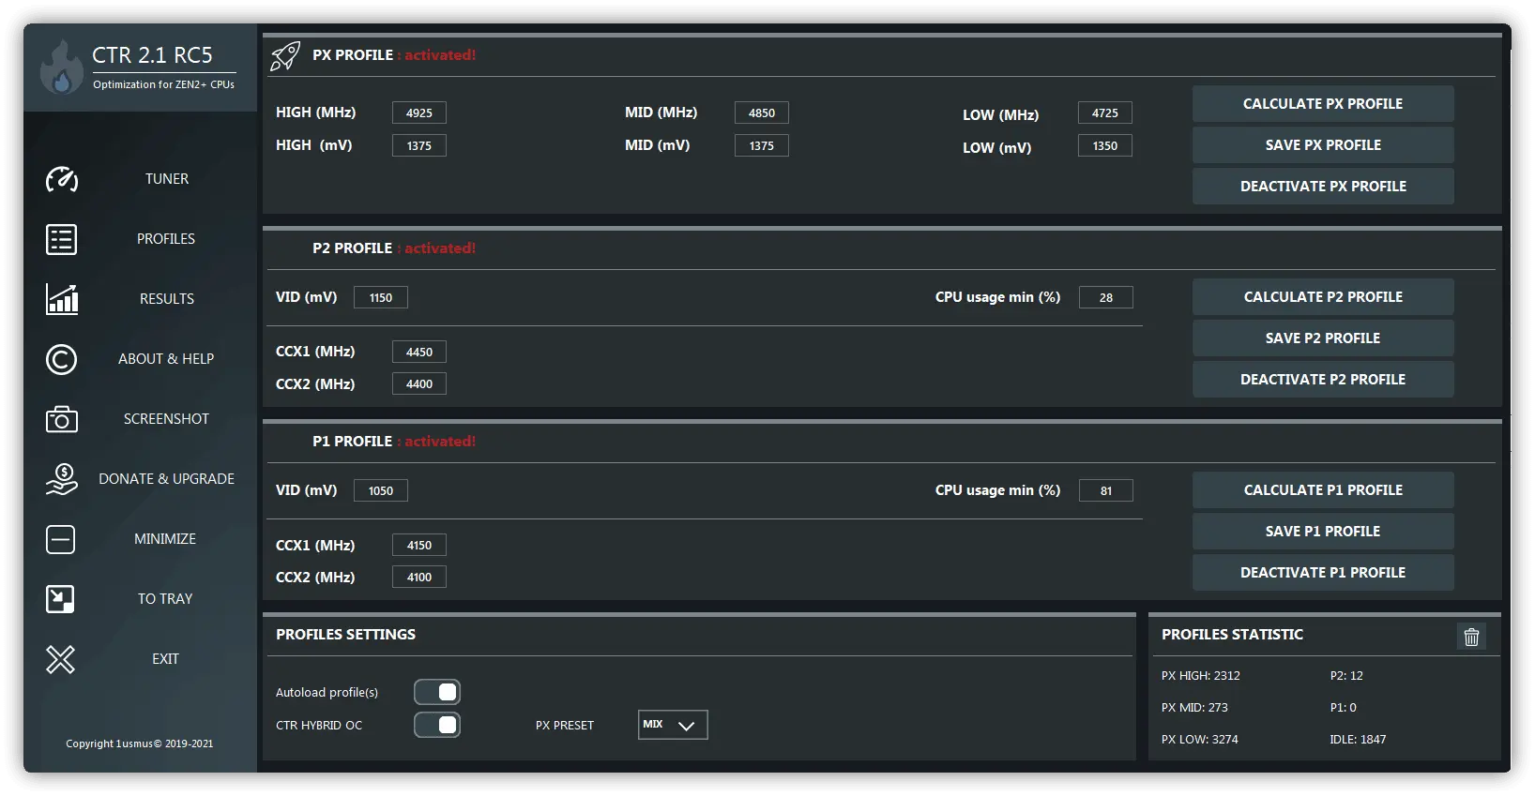This screenshot has height=796, width=1535.
Task: Click SAVE PX PROFILE button
Action: (x=1323, y=145)
